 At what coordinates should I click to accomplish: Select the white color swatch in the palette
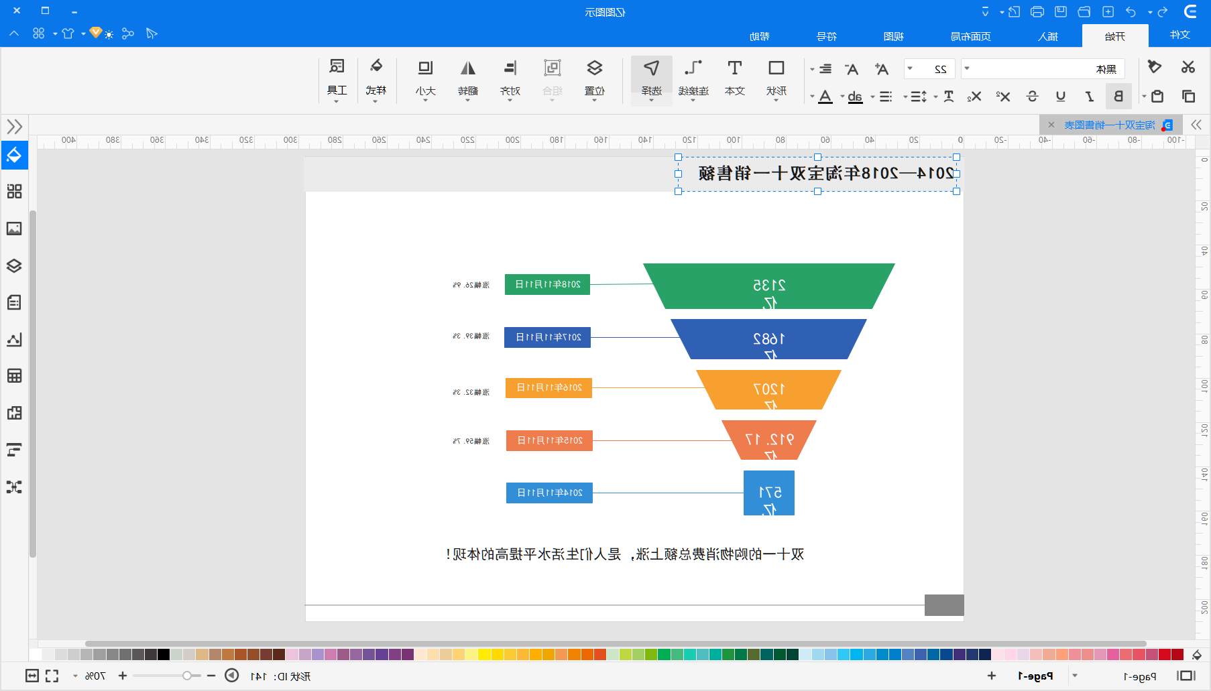click(x=36, y=655)
